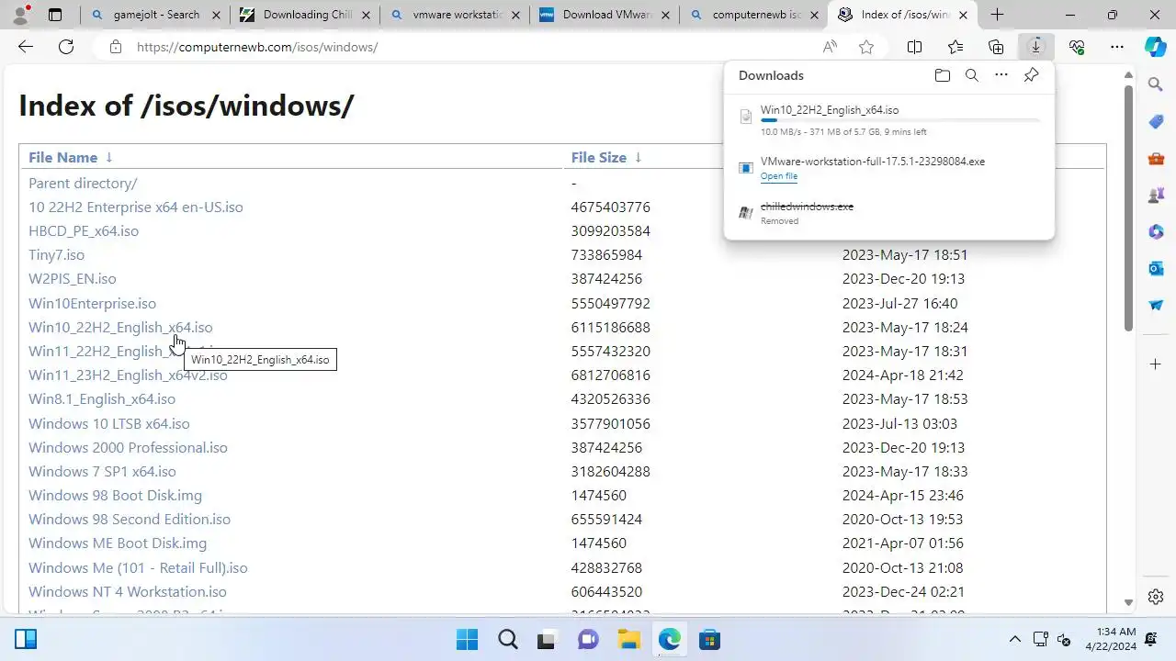Download HBCD_PE_x64.iso file
The image size is (1176, 661).
pos(84,230)
